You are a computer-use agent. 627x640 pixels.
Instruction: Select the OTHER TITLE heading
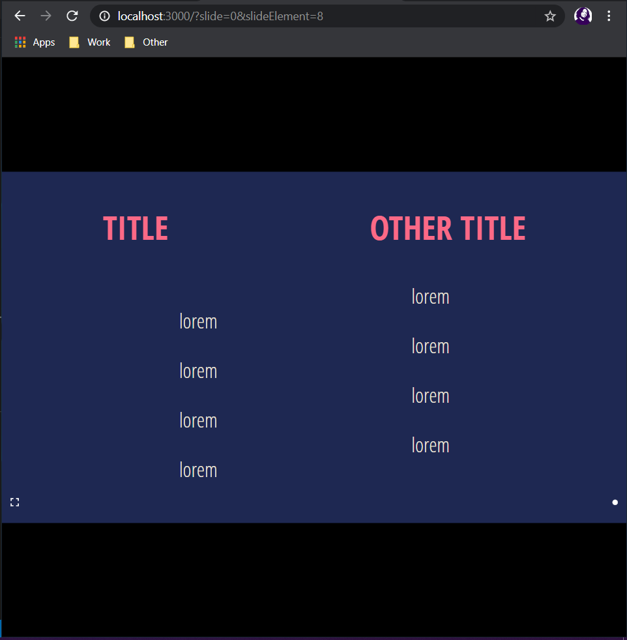coord(447,228)
